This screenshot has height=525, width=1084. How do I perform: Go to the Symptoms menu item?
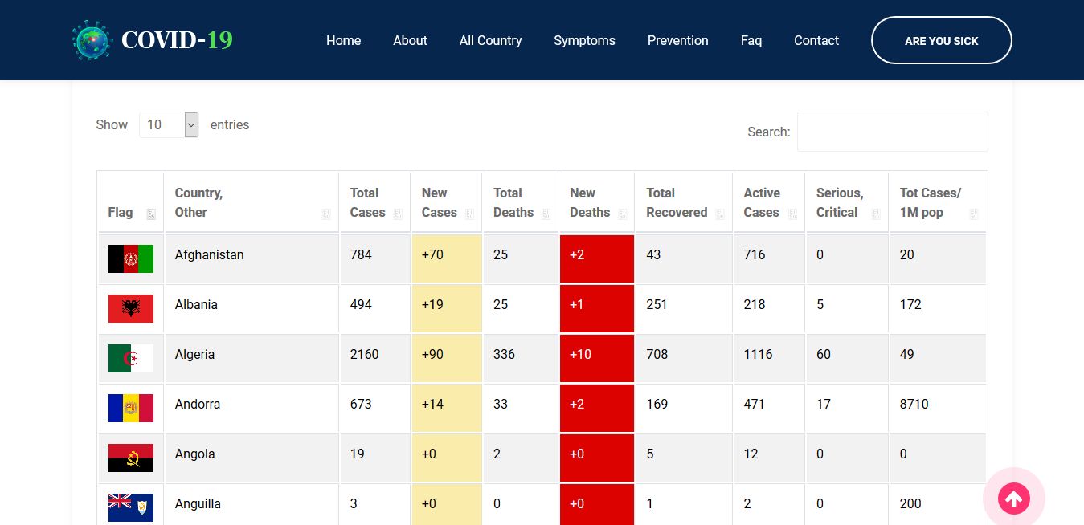(584, 40)
